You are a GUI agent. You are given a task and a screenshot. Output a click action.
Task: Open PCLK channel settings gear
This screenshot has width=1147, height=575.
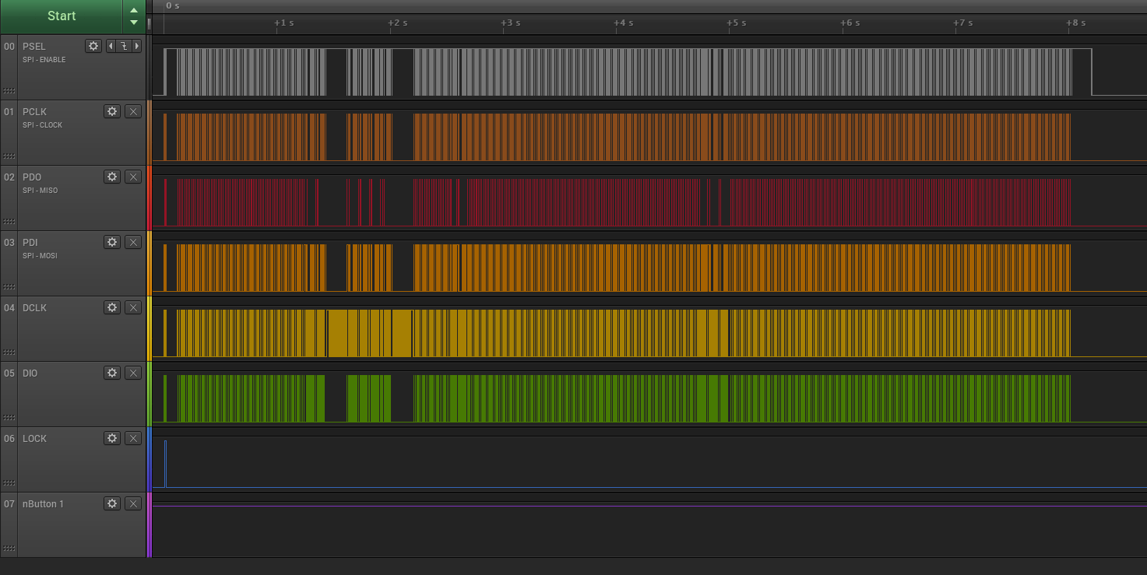coord(112,111)
